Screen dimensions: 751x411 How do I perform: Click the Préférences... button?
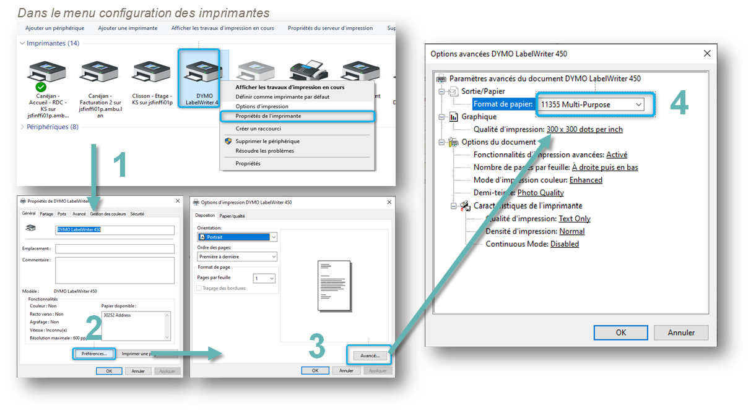tap(94, 354)
